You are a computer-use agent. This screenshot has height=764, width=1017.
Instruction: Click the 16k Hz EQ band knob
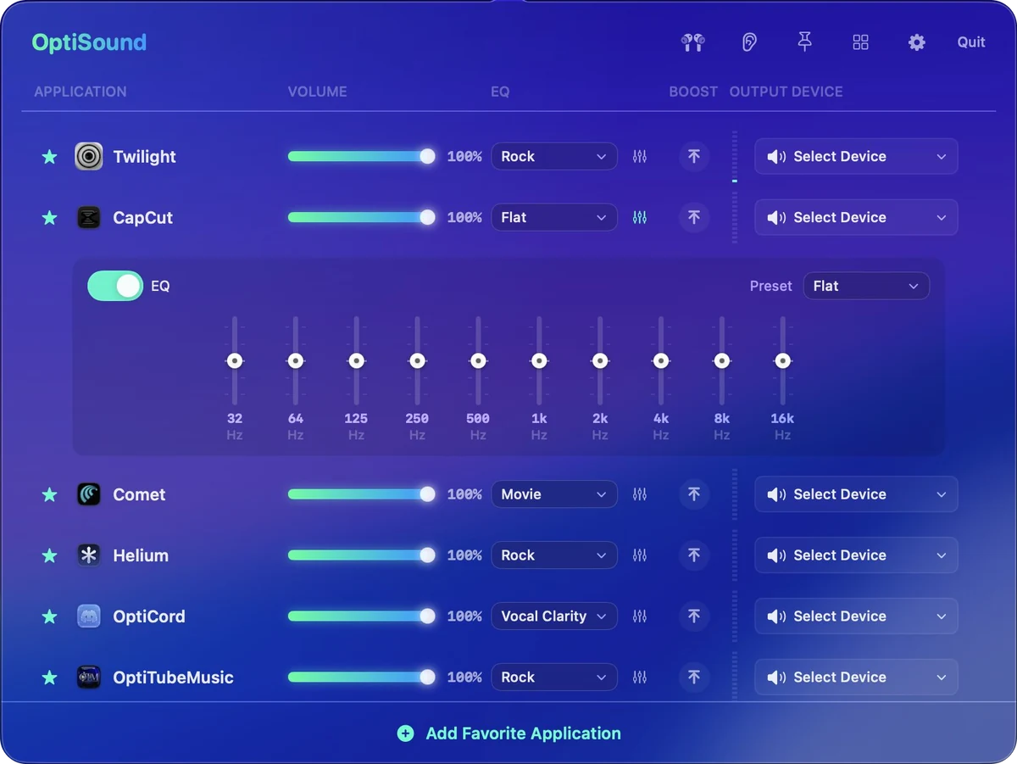click(782, 361)
